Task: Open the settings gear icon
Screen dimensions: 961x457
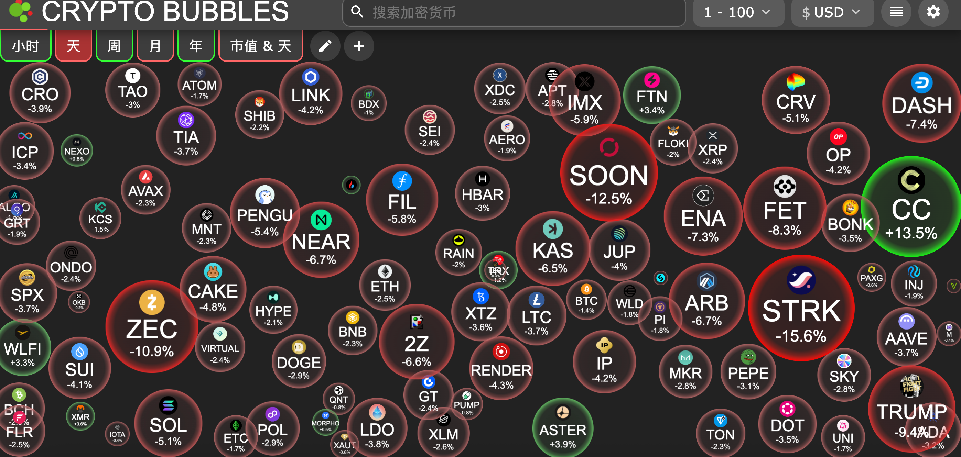Action: 933,12
